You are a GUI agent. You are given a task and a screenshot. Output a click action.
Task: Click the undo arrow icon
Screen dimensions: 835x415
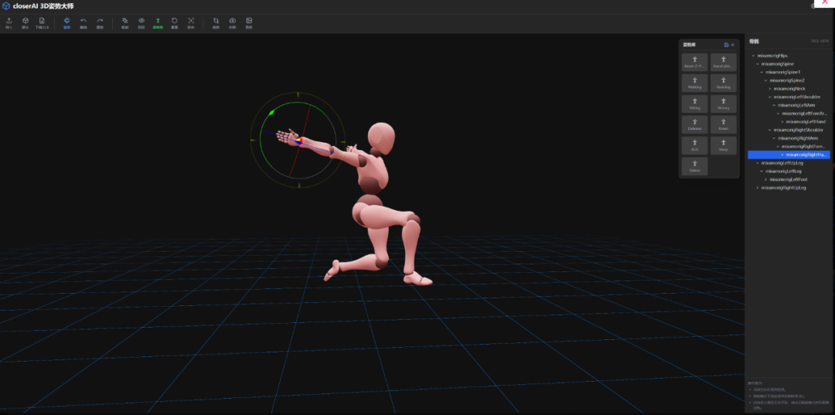point(83,21)
